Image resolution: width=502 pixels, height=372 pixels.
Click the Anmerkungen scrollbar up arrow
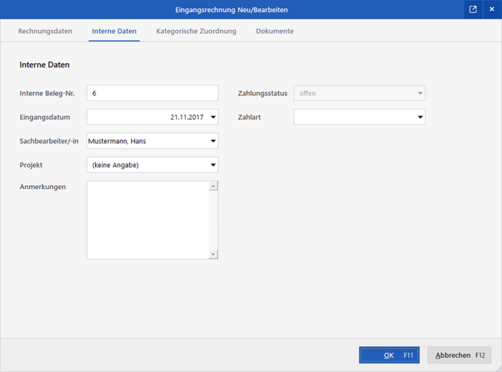point(214,186)
